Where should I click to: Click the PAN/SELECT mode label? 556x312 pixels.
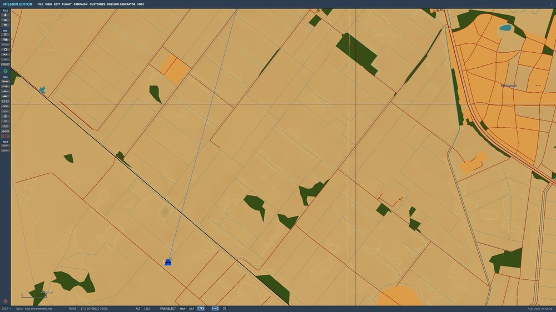pos(168,309)
